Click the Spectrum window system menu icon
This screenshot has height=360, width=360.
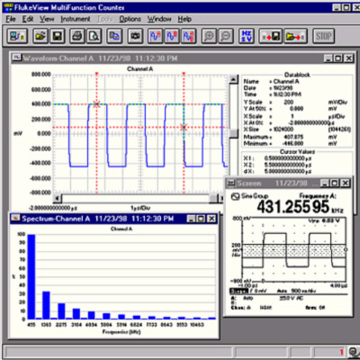[x=15, y=219]
